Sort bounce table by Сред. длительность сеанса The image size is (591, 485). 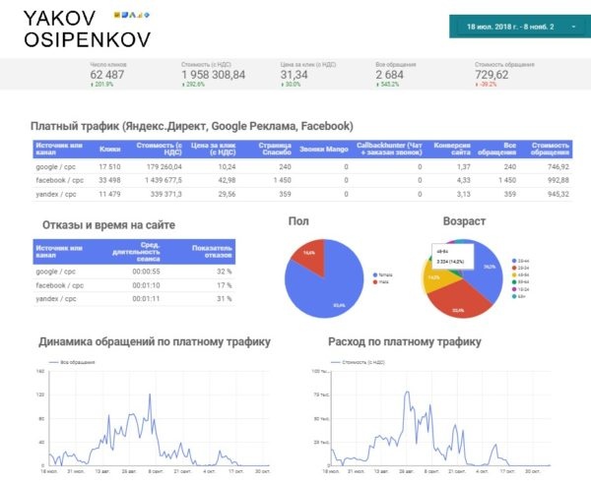136,252
